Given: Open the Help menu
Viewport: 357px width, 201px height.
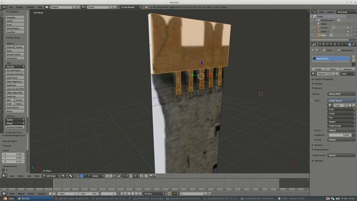Looking at the screenshot, I should click(40, 7).
